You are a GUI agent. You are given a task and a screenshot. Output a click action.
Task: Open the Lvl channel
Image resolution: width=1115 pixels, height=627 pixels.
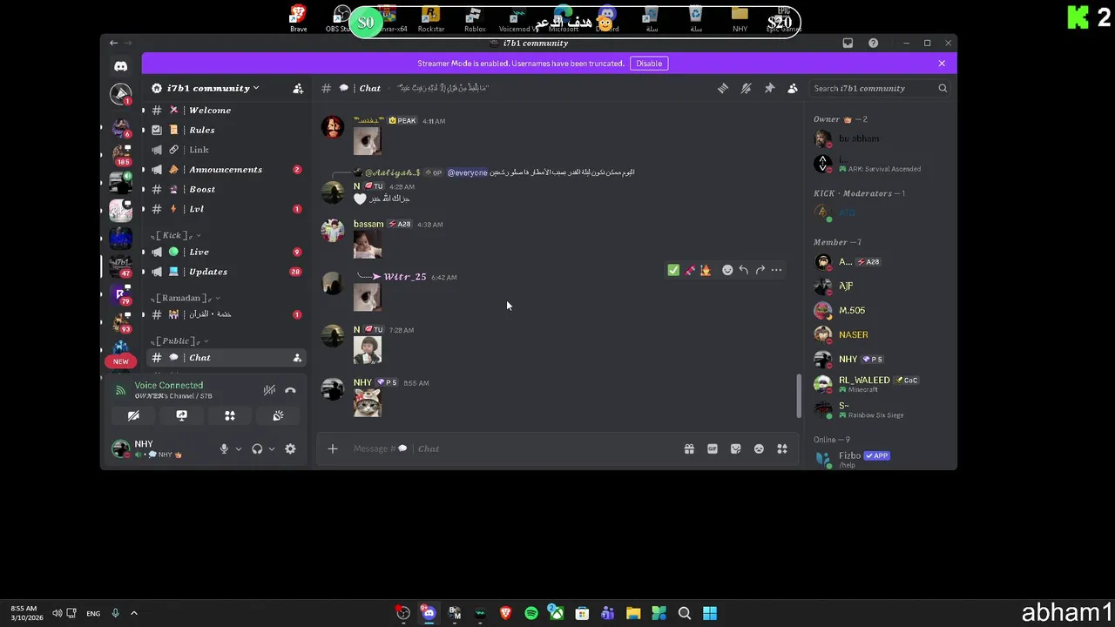(226, 209)
